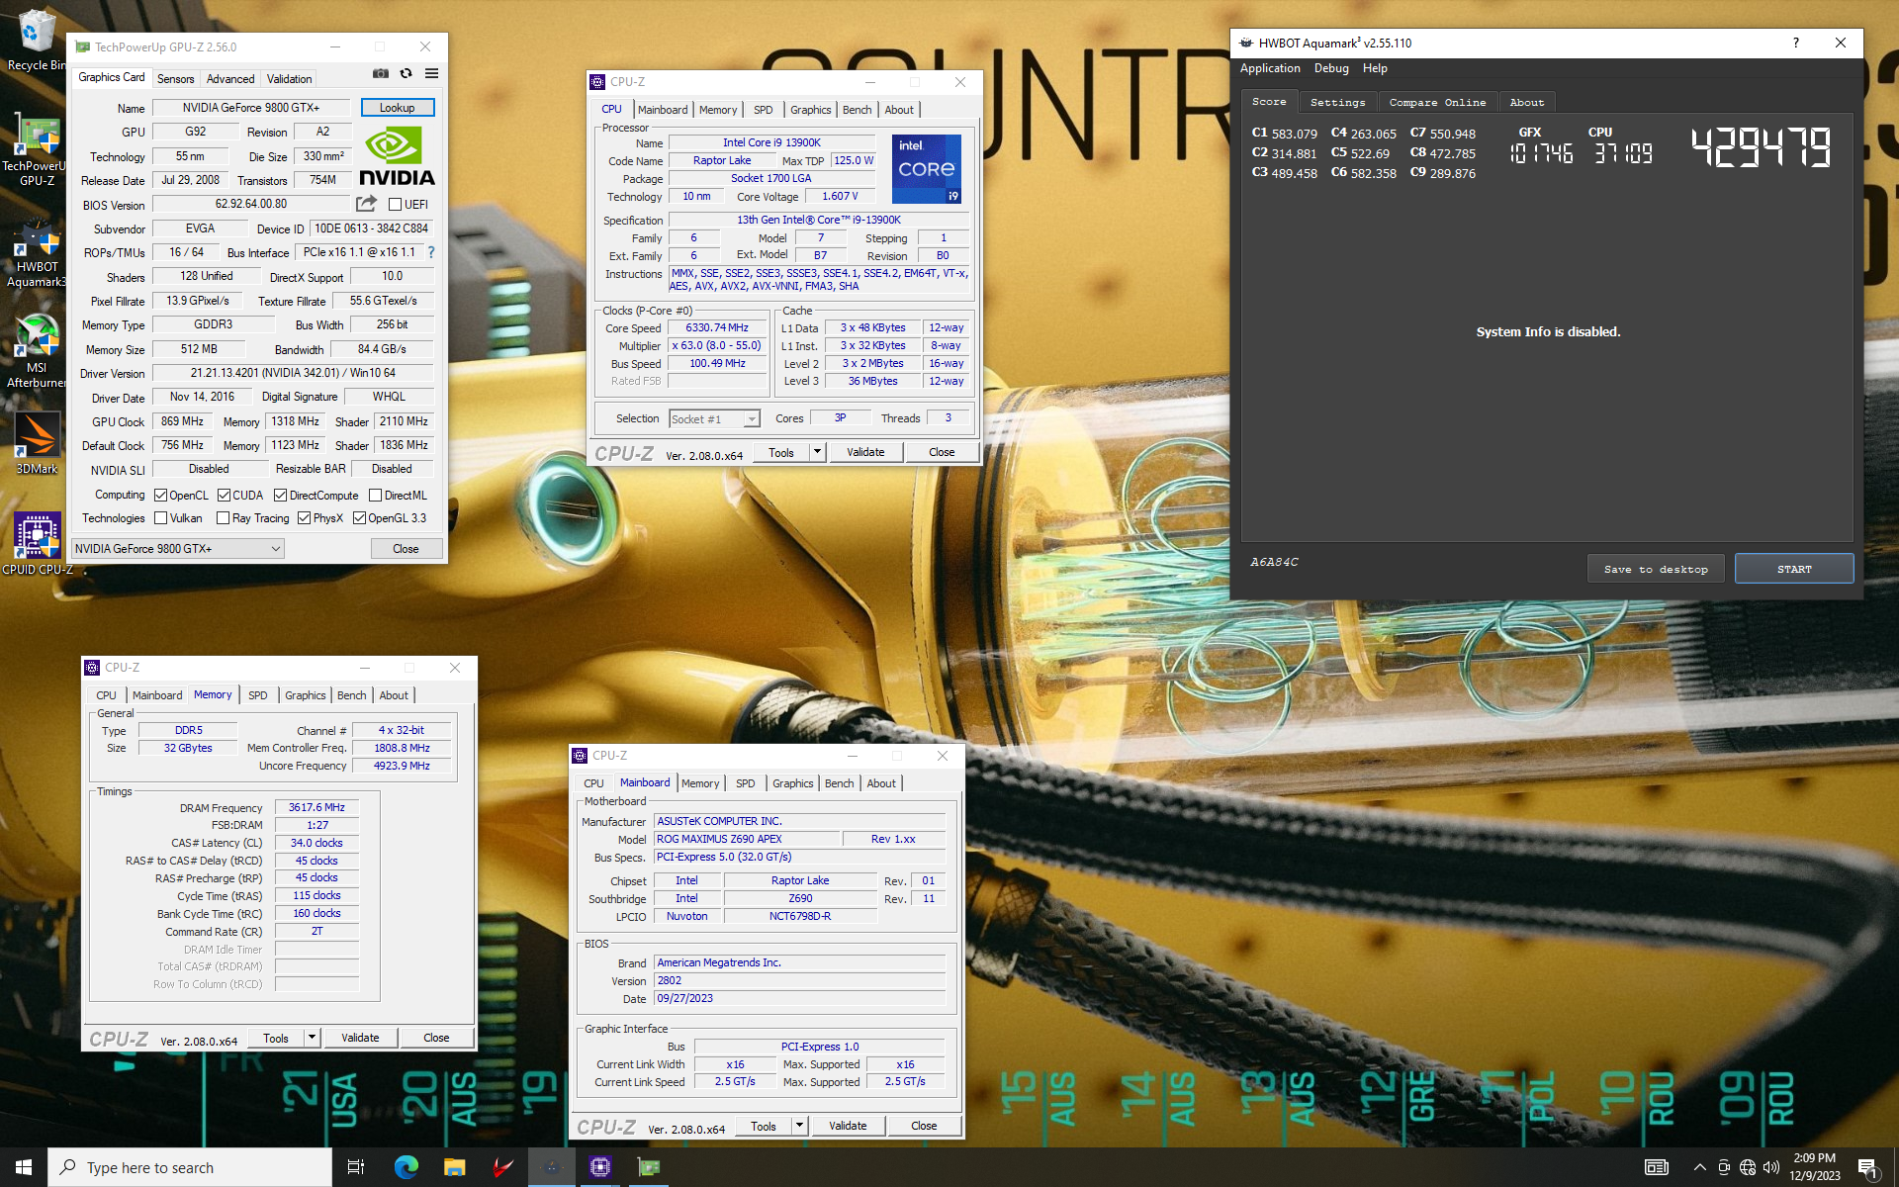Show hidden tray icons chevron
The height and width of the screenshot is (1187, 1899).
(1699, 1167)
